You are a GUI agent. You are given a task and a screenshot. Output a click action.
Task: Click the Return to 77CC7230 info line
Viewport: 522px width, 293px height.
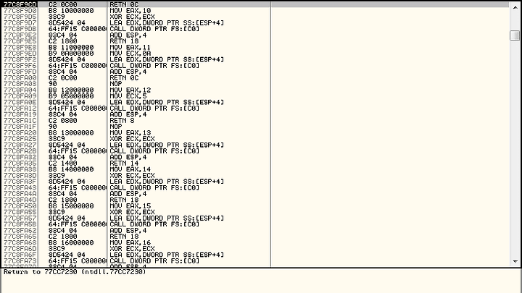[x=75, y=272]
